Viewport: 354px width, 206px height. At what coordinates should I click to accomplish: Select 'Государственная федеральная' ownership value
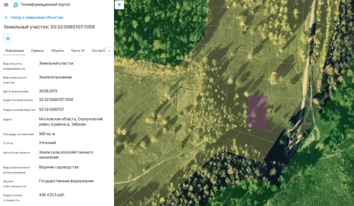click(66, 181)
